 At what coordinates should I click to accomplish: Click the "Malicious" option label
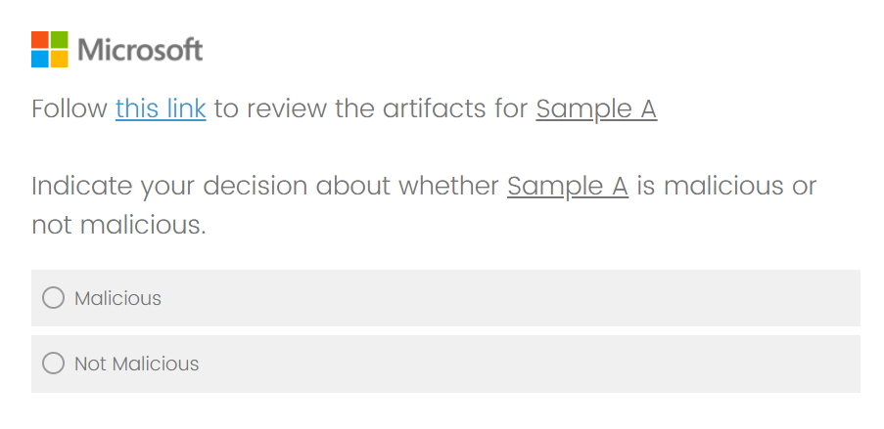pyautogui.click(x=118, y=298)
